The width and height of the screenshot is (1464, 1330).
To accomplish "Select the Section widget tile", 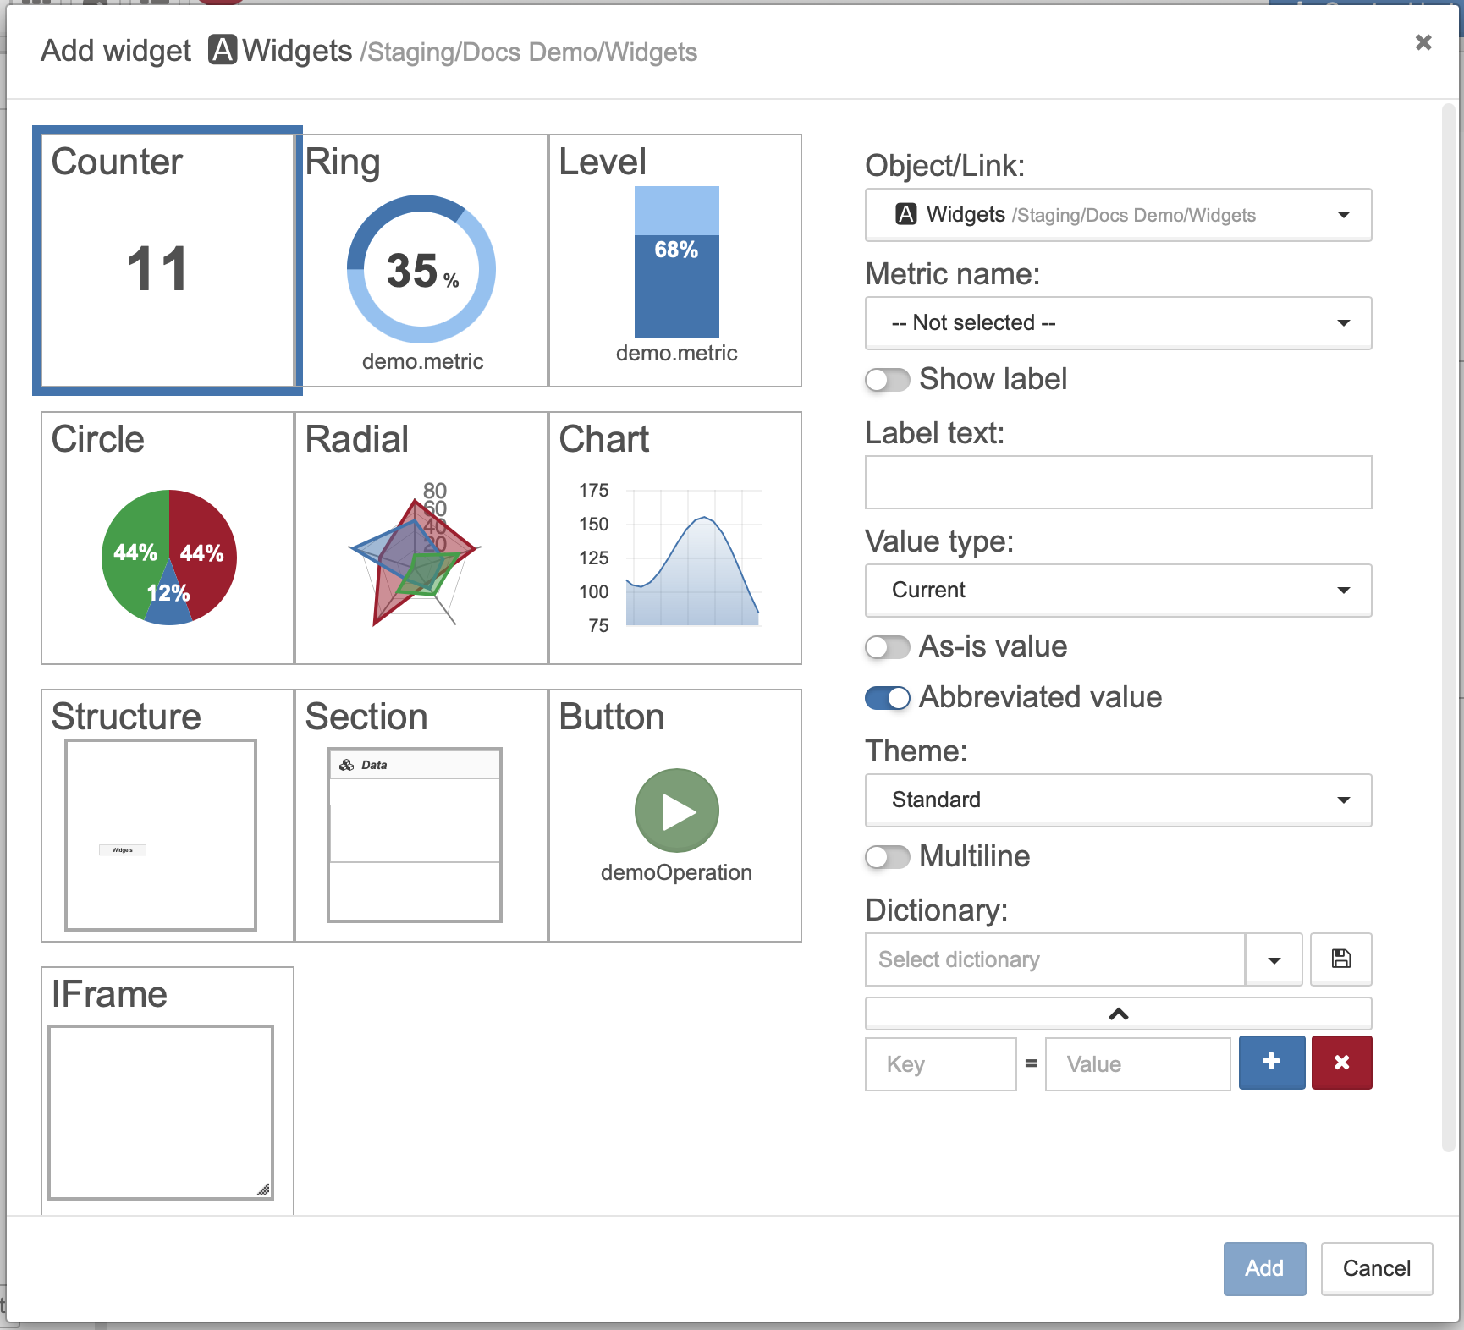I will pyautogui.click(x=421, y=816).
